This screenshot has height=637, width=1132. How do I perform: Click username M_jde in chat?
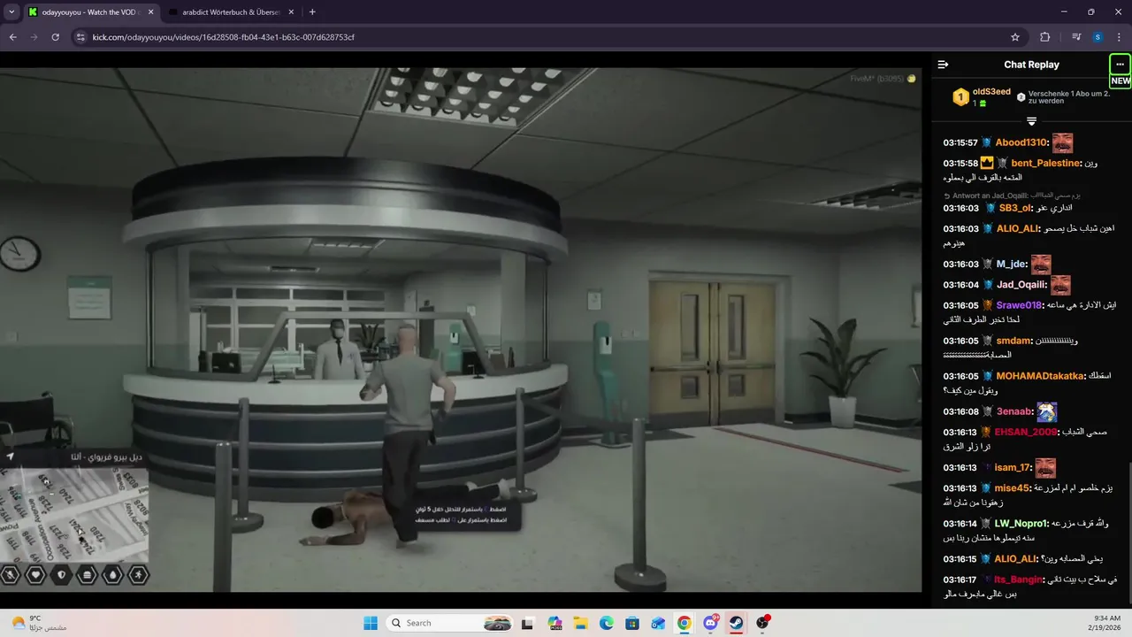click(1012, 264)
